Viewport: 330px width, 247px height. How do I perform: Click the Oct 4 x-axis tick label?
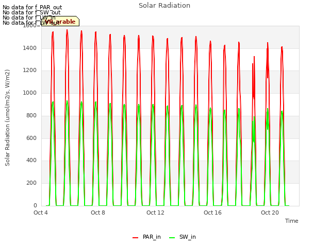pos(41,213)
